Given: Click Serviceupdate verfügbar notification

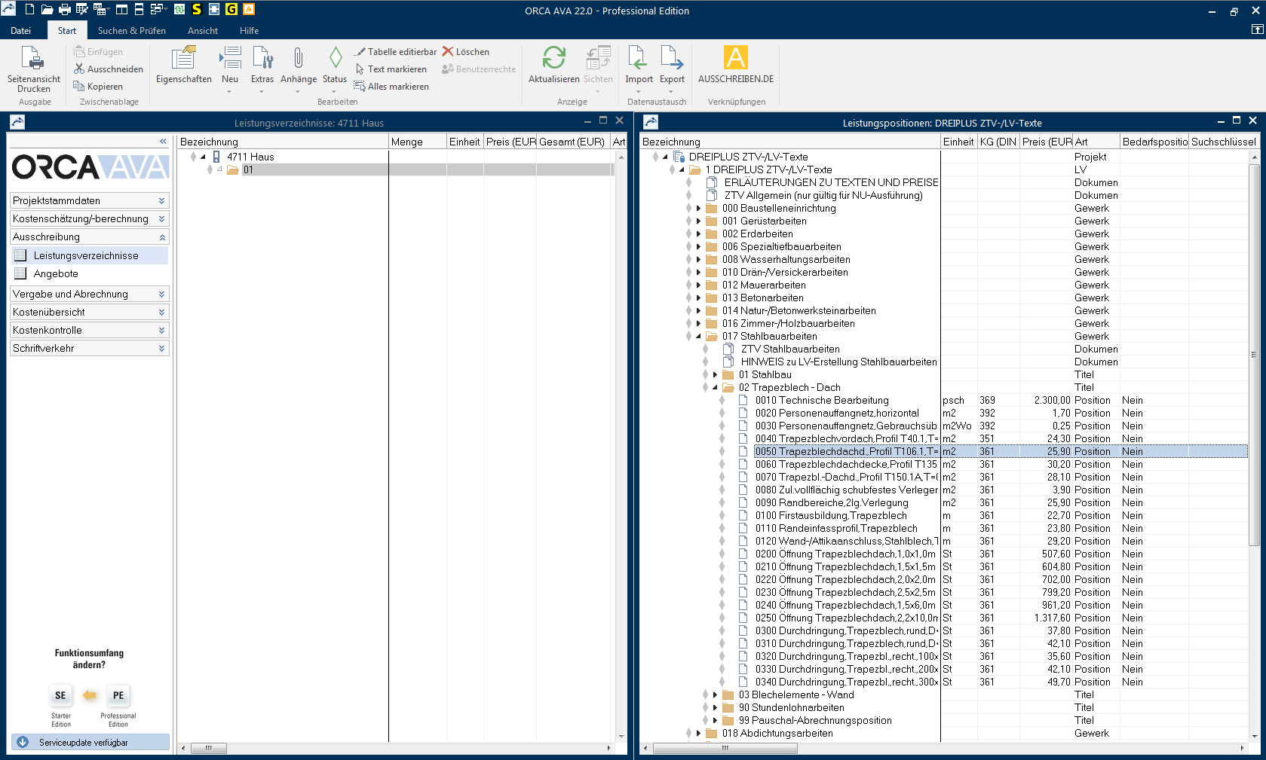Looking at the screenshot, I should 89,742.
